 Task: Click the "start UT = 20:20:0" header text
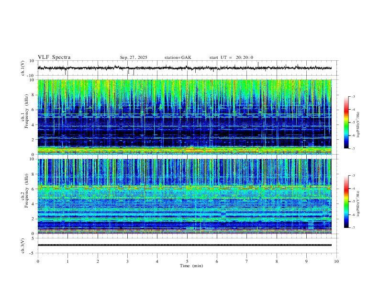(231, 57)
